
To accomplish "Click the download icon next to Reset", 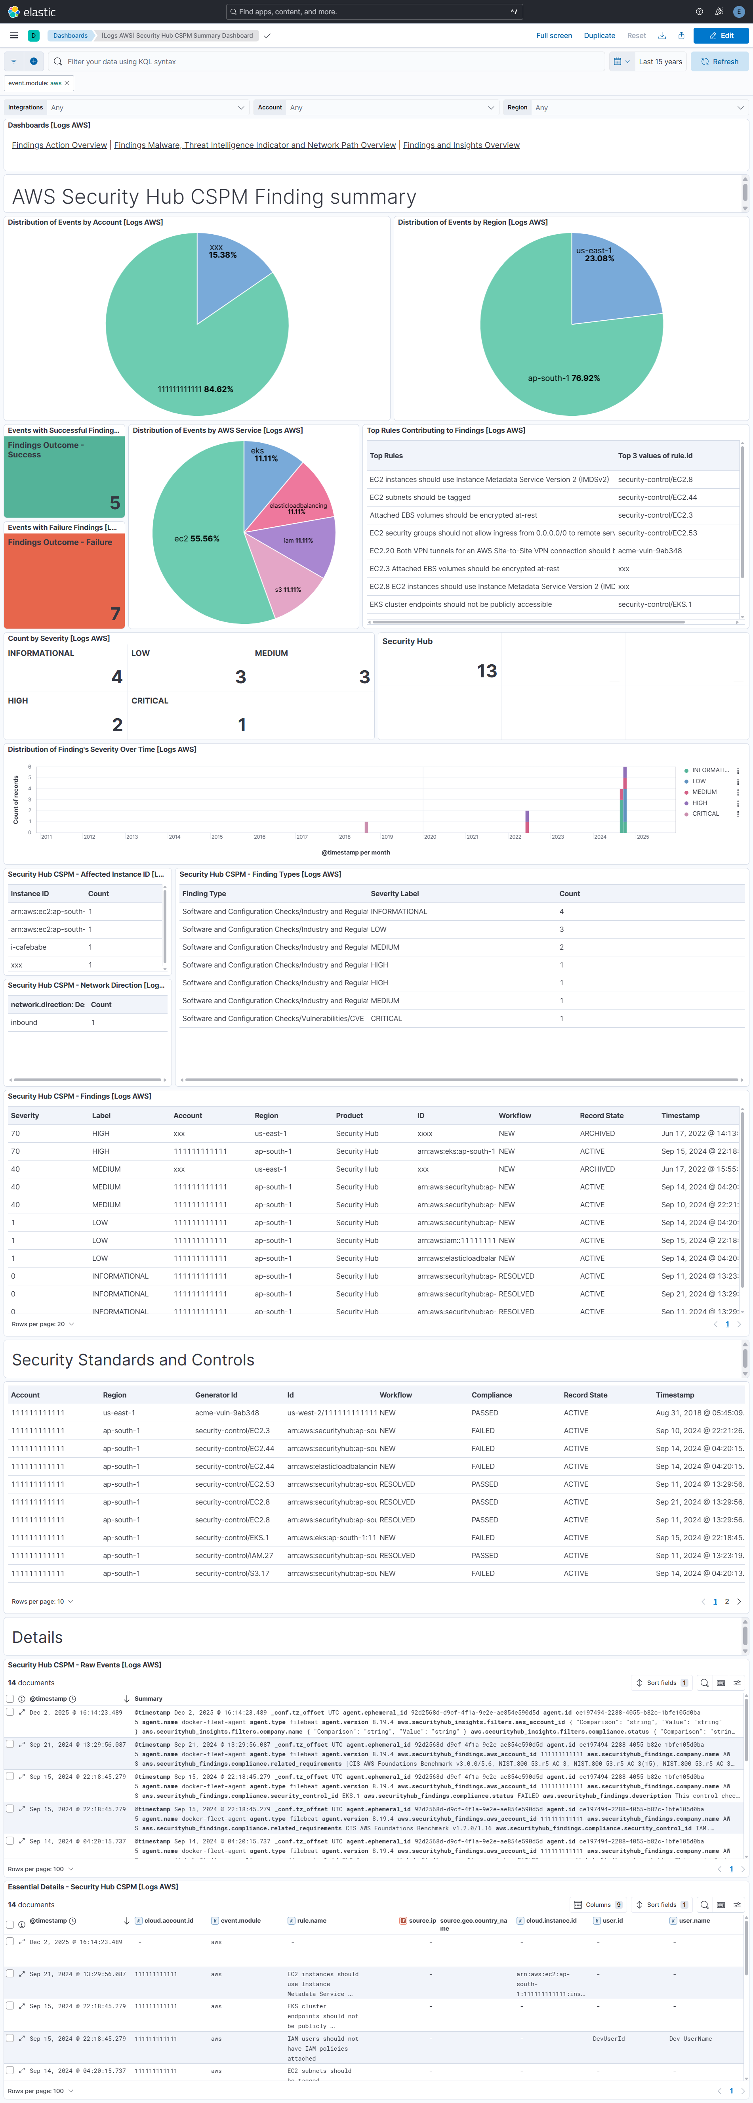I will click(662, 35).
